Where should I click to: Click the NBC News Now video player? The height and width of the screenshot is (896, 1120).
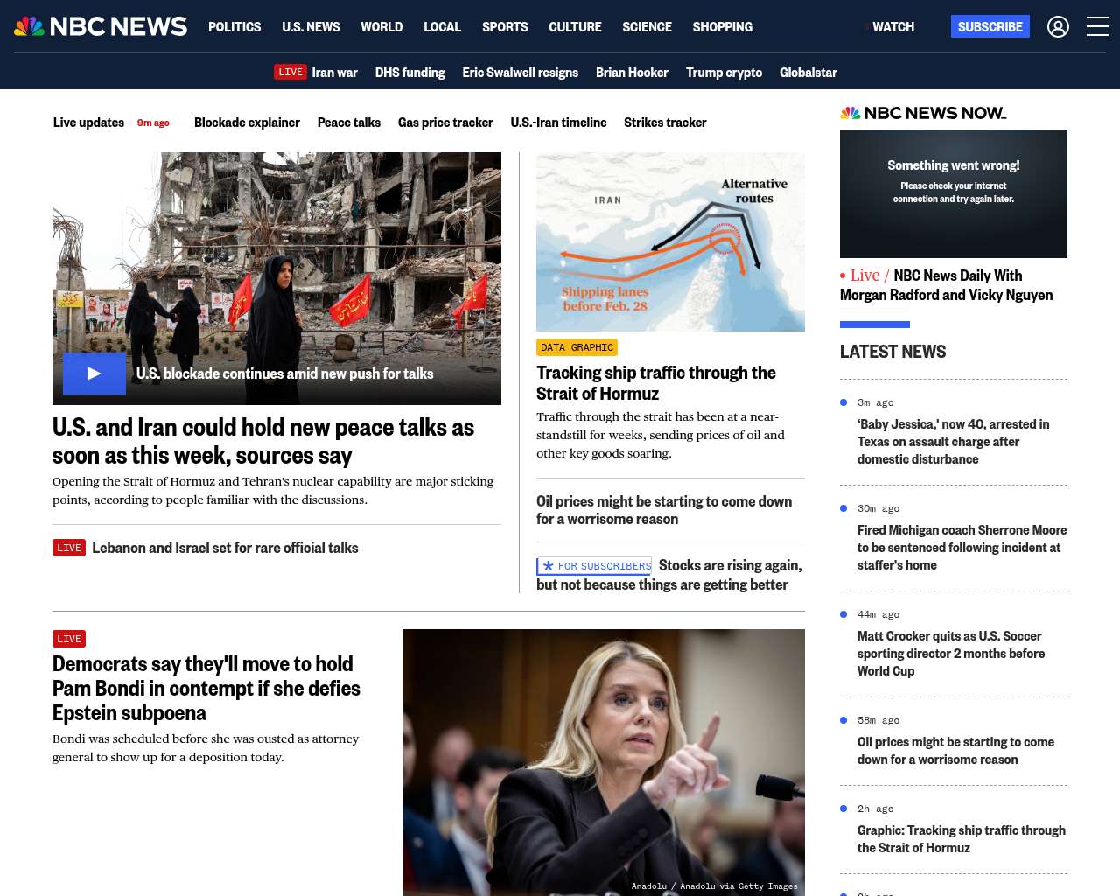pos(954,193)
